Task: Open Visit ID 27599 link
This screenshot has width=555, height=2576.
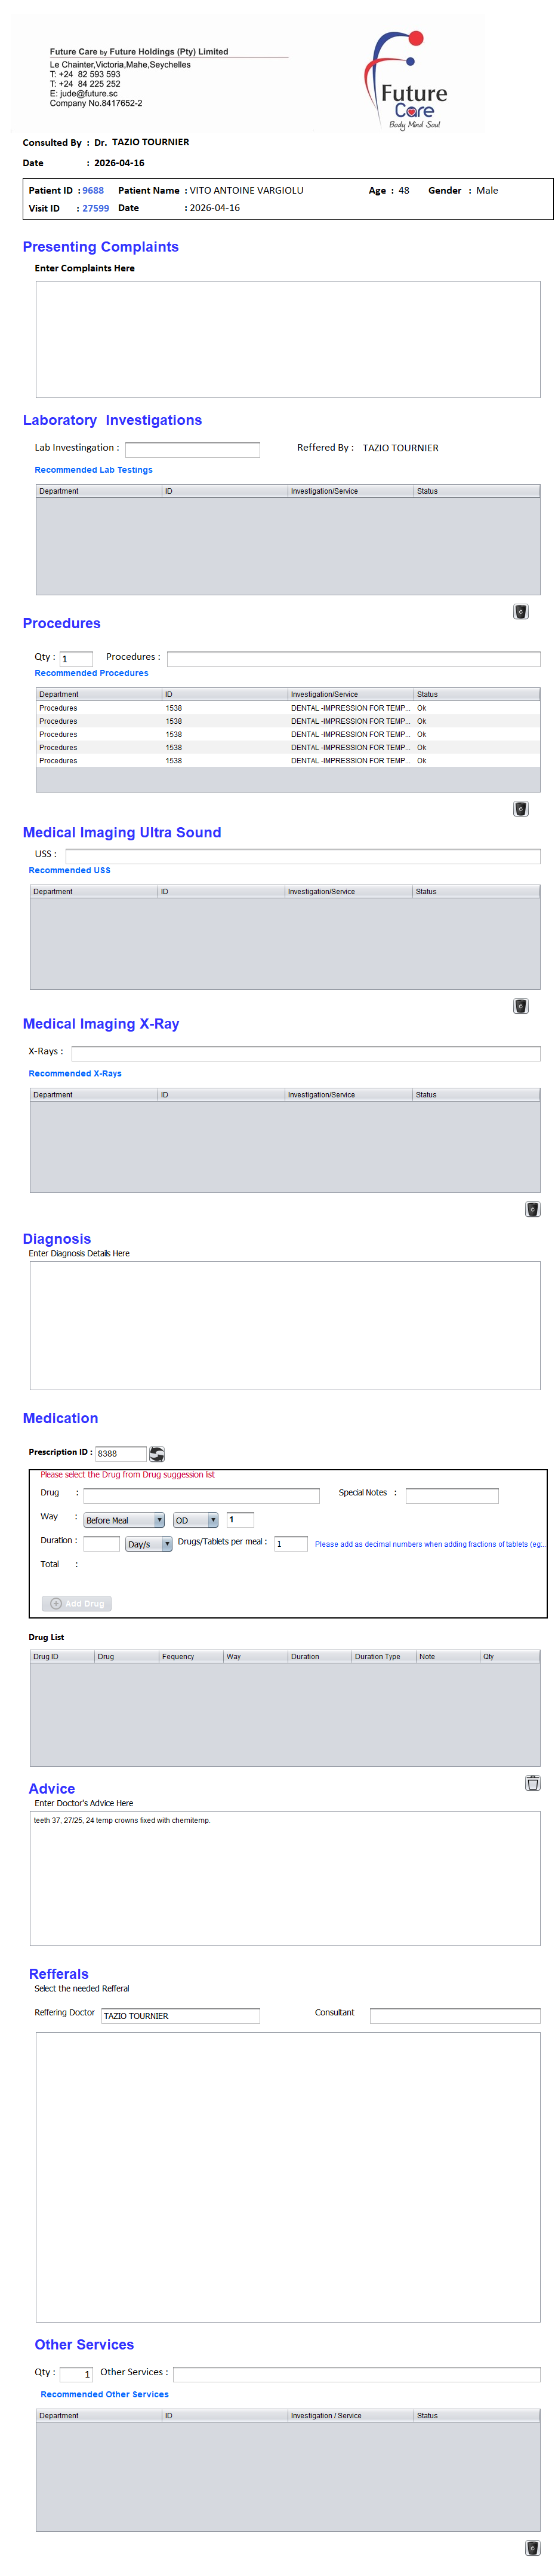Action: point(96,208)
